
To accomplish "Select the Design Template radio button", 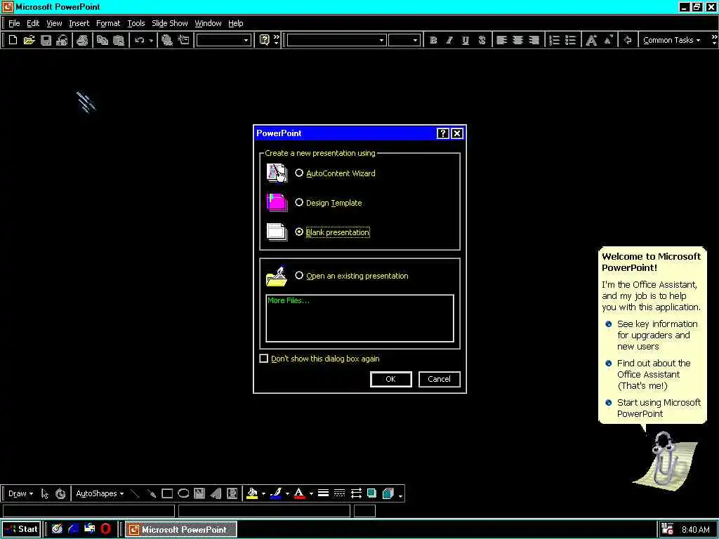I will (x=299, y=202).
